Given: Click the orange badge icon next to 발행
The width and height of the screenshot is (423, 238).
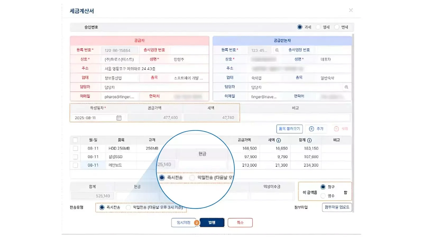Looking at the screenshot, I should click(197, 223).
